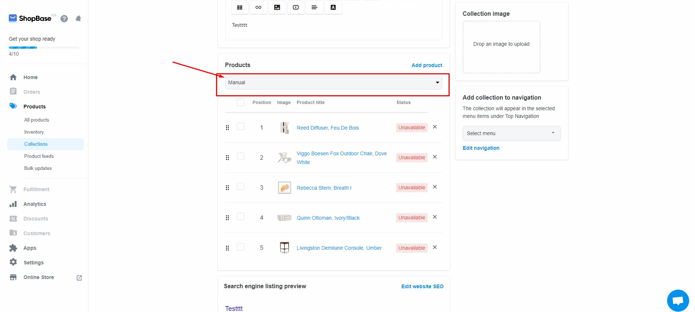This screenshot has width=695, height=312.
Task: Remove Reed Diffuser product with X icon
Action: coord(435,127)
